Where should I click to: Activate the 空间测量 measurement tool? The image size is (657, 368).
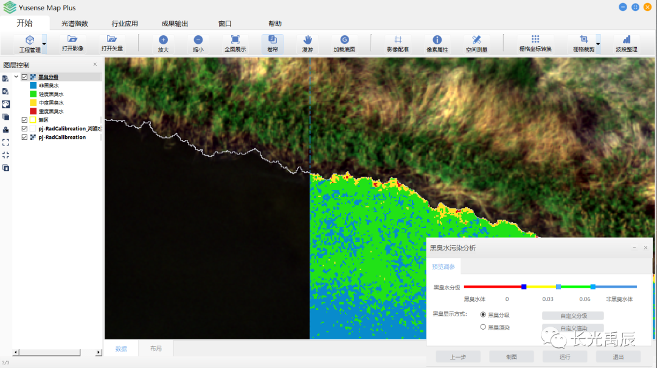coord(476,43)
